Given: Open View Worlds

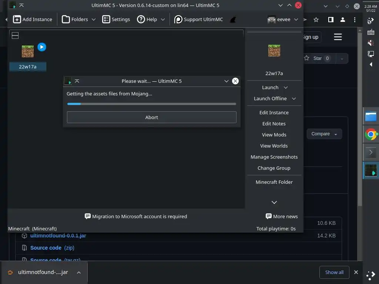Looking at the screenshot, I should 274,146.
